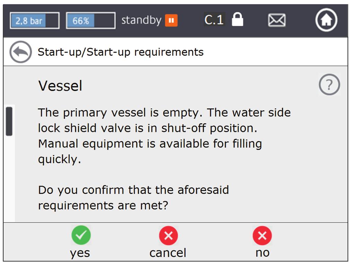
Task: Select the 66% level indicator
Action: coord(91,20)
